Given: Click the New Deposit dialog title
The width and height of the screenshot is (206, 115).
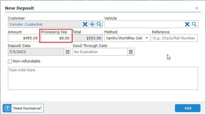Looking at the screenshot, I should click(x=19, y=8).
